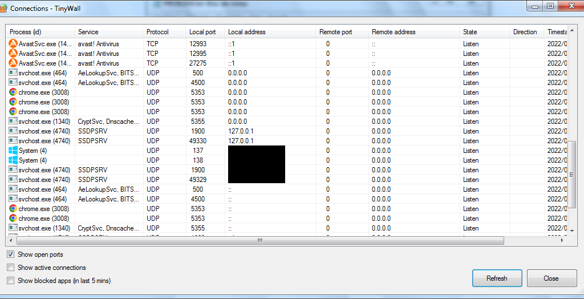The image size is (584, 299).
Task: Select the local port cell "49330"
Action: (198, 140)
